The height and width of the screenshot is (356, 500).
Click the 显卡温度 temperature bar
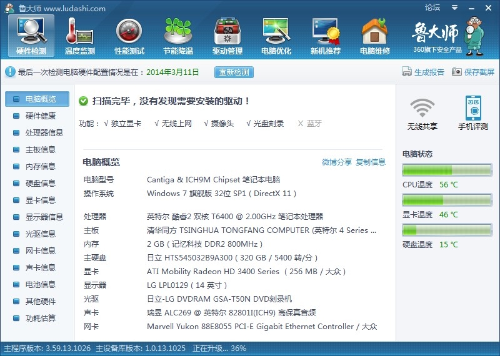coord(447,200)
